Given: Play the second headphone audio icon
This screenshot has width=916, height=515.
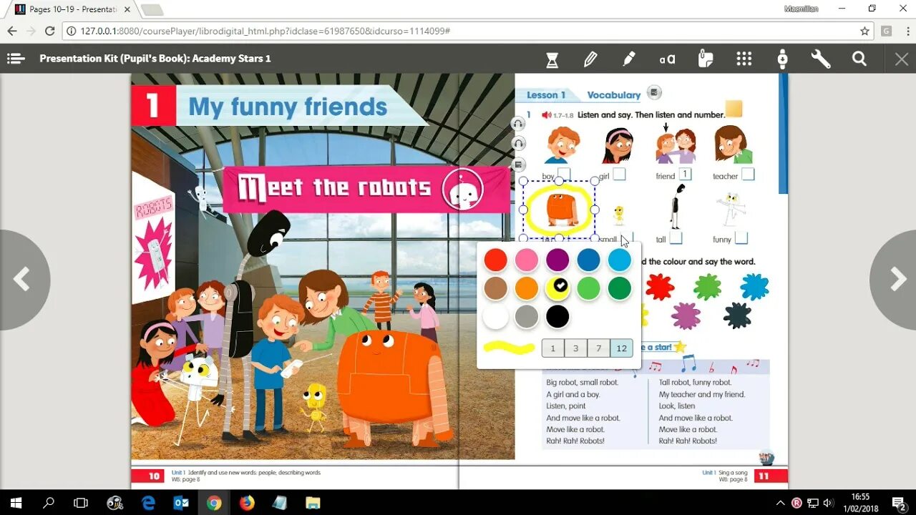Looking at the screenshot, I should [x=518, y=144].
